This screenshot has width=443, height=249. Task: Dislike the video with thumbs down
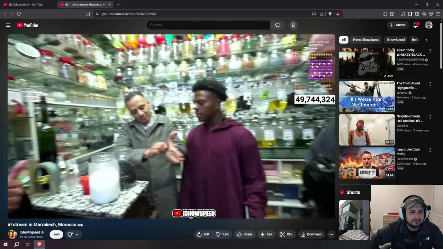click(222, 234)
